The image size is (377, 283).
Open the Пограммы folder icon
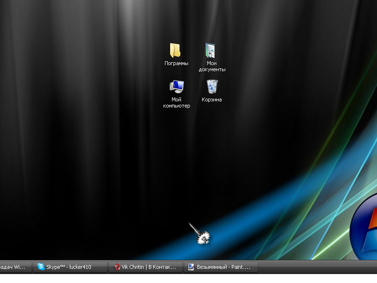point(175,50)
